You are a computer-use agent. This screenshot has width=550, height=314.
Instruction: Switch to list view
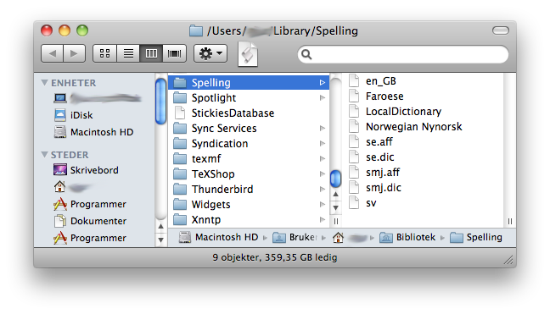(x=128, y=53)
